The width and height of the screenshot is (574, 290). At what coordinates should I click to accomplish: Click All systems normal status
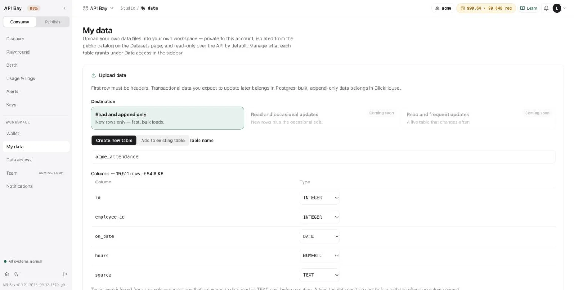point(23,262)
